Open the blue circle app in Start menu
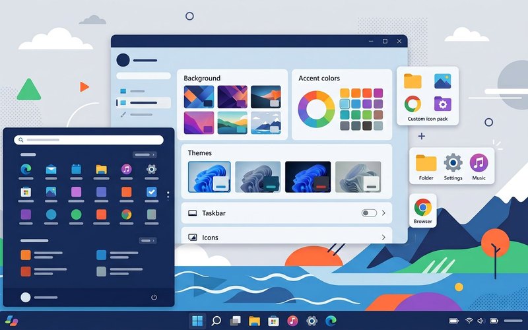 pos(51,214)
